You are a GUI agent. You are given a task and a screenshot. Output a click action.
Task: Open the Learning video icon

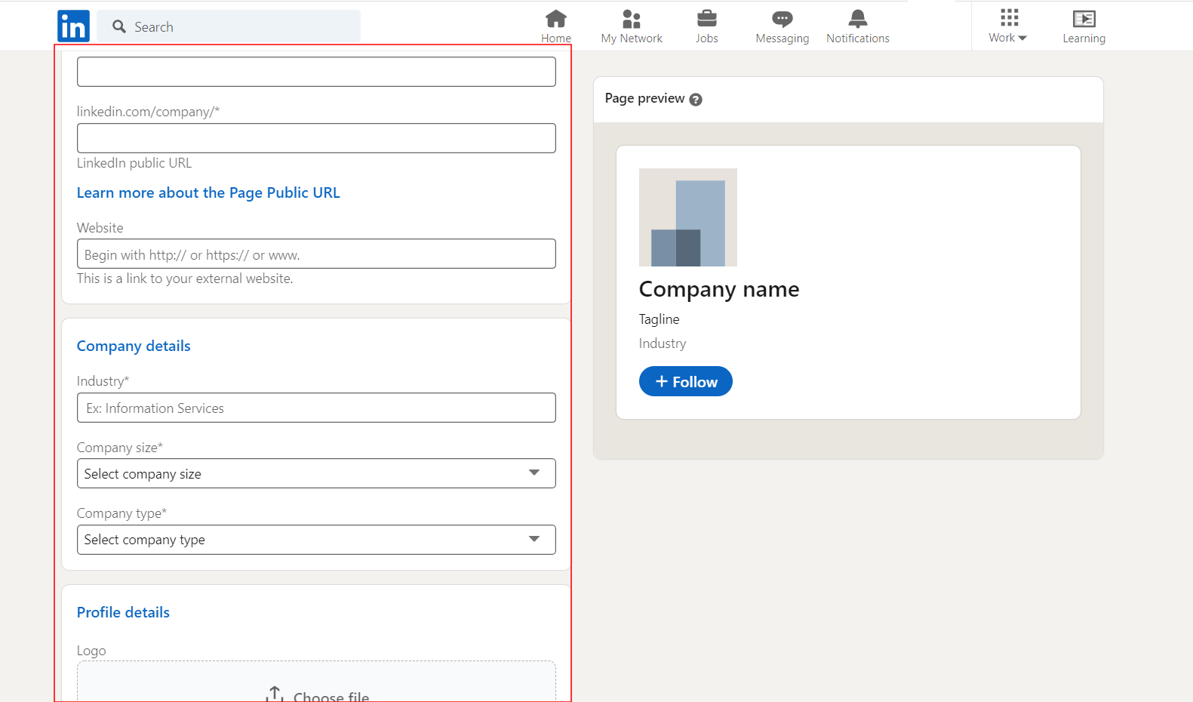point(1084,18)
